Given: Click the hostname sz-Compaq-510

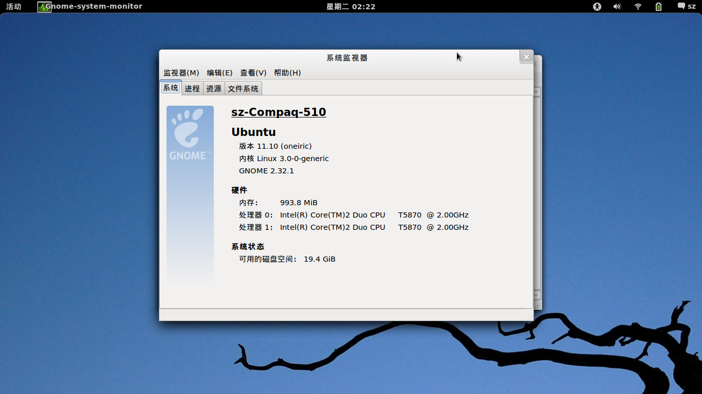Looking at the screenshot, I should 279,112.
